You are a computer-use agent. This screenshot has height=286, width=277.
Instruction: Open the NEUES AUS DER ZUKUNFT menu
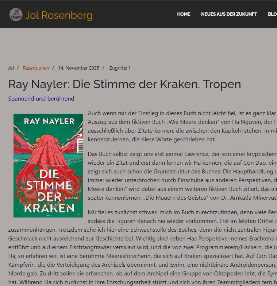point(229,14)
